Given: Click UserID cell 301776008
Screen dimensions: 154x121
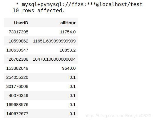Looking at the screenshot, I should (17, 86).
